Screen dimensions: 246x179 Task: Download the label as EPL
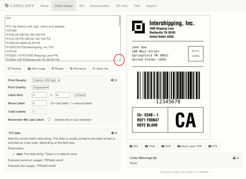click(x=213, y=146)
